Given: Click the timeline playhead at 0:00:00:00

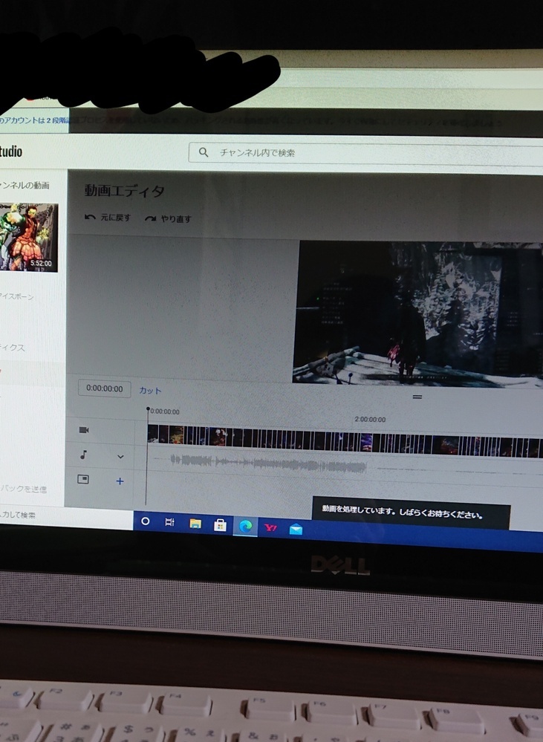Looking at the screenshot, I should pyautogui.click(x=148, y=409).
